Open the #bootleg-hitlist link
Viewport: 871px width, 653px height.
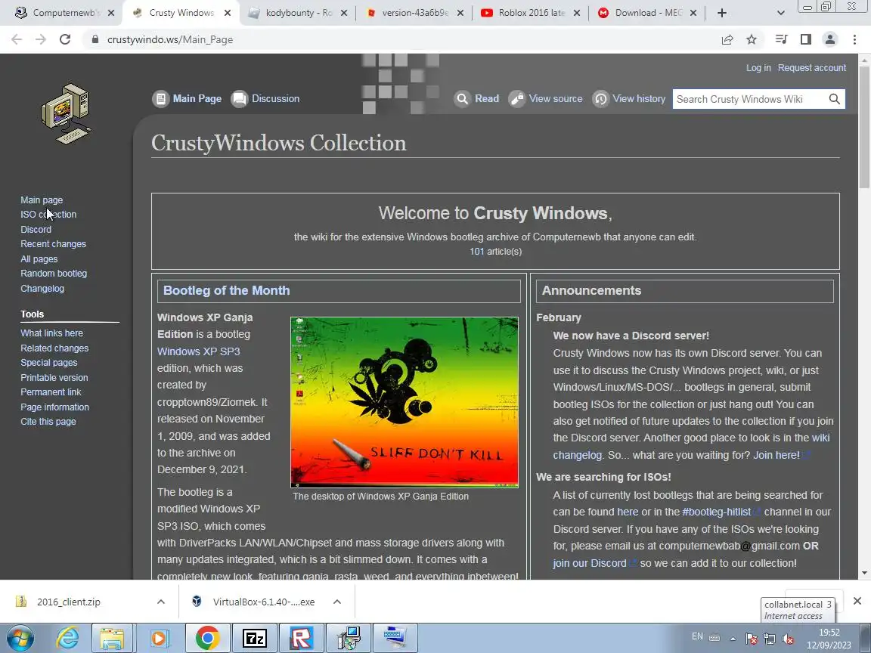717,512
